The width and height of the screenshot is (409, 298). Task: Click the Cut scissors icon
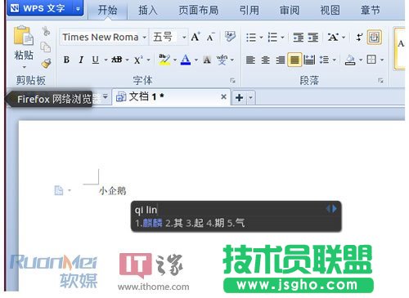click(x=46, y=31)
